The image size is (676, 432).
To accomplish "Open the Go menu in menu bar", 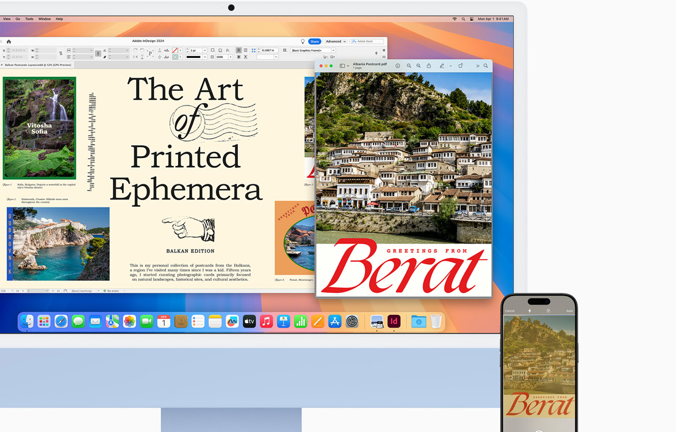I will pyautogui.click(x=18, y=19).
